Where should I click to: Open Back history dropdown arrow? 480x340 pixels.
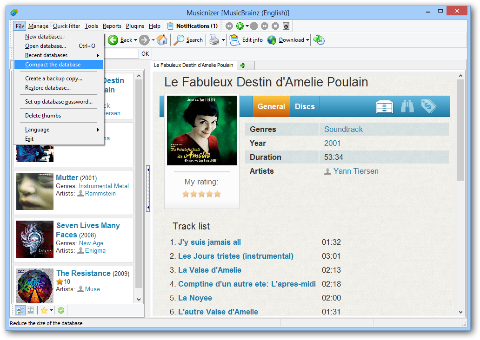coord(136,40)
